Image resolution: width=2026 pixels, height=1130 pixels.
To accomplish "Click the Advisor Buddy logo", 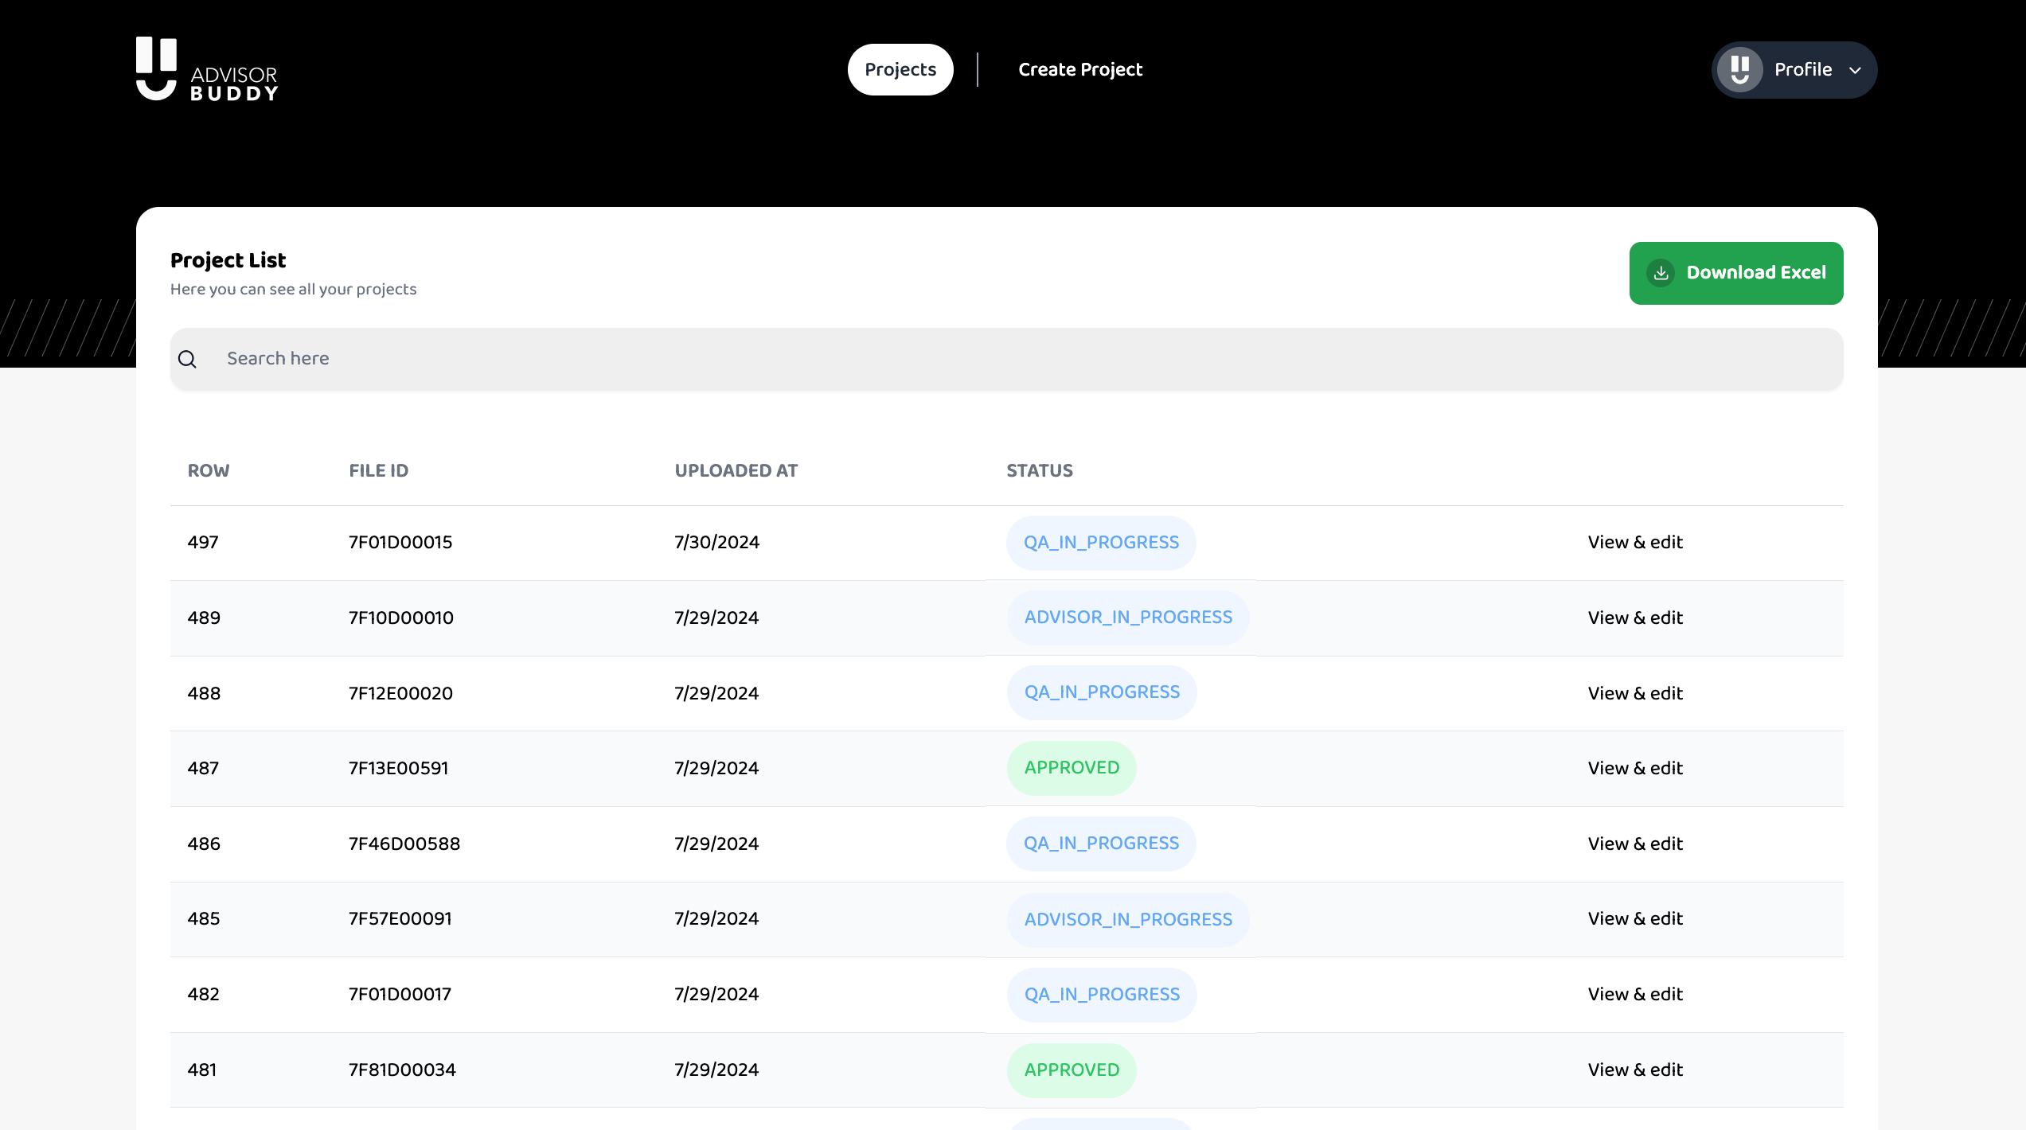I will pyautogui.click(x=207, y=69).
